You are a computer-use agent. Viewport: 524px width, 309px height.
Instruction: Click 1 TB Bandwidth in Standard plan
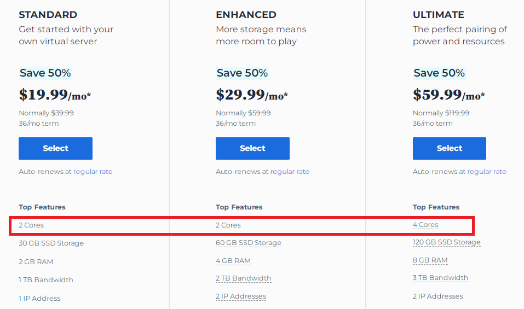point(46,280)
